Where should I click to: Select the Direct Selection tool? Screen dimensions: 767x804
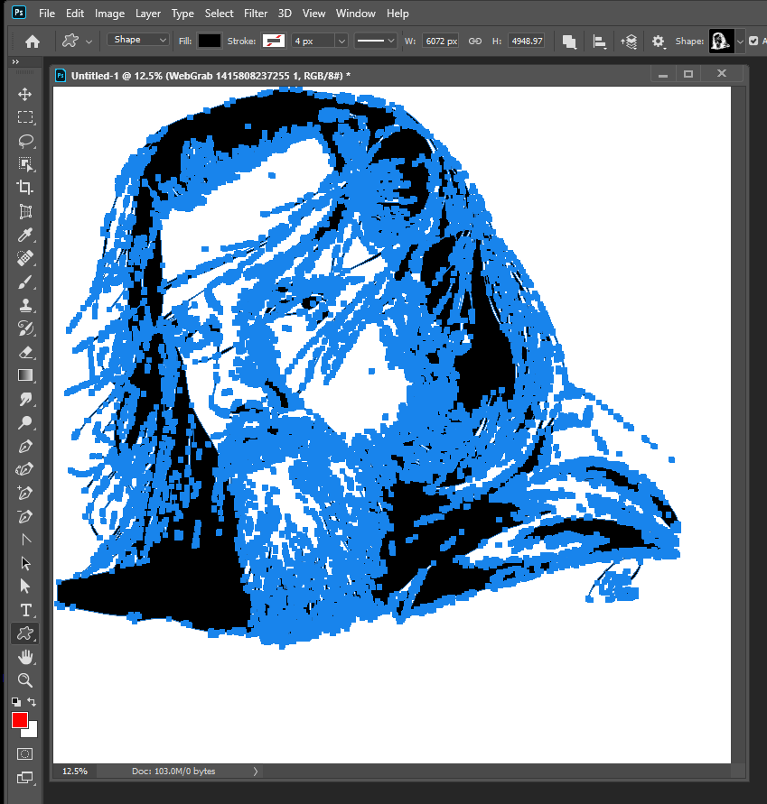pyautogui.click(x=24, y=586)
